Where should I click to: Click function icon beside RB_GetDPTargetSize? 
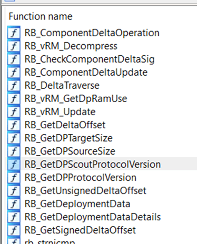[14, 138]
